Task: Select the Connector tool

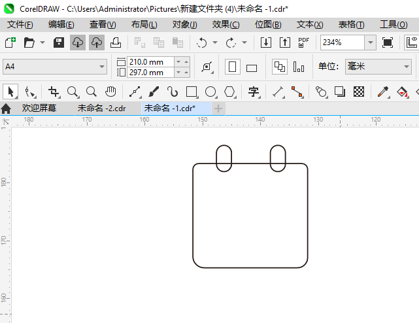Action: click(297, 92)
